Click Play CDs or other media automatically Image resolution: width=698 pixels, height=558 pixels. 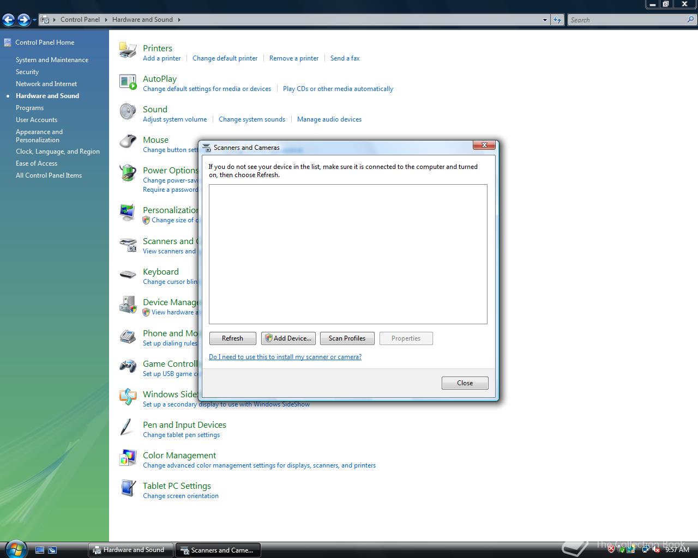pyautogui.click(x=338, y=89)
